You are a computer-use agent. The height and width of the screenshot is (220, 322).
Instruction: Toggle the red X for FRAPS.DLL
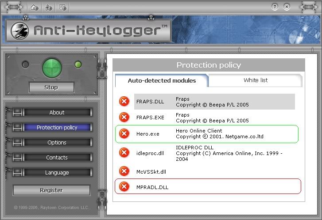(124, 102)
